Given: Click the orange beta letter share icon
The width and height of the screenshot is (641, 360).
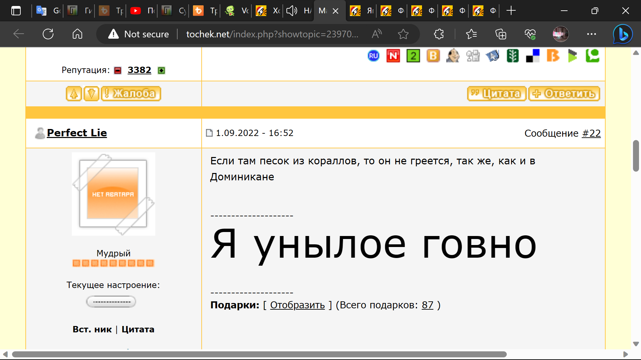Looking at the screenshot, I should [x=553, y=56].
